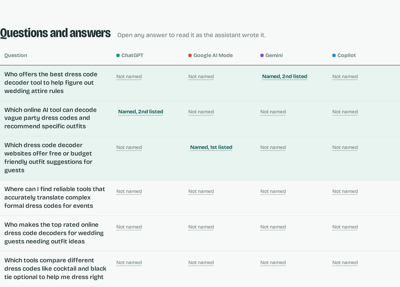The image size is (400, 287).
Task: Open Gemini's 'Named, 2nd listed' answer
Action: pos(285,77)
